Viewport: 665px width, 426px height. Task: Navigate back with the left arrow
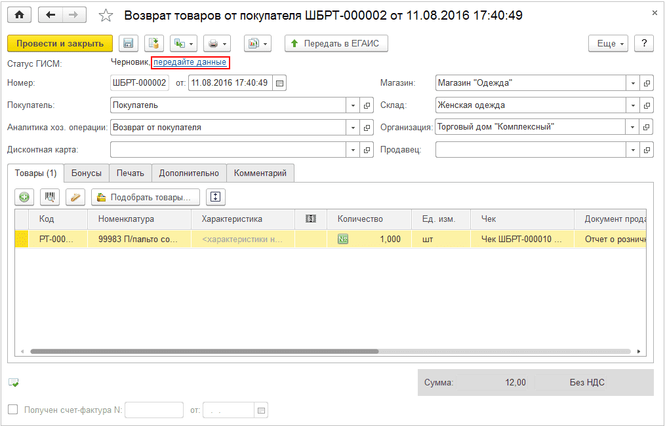point(50,15)
